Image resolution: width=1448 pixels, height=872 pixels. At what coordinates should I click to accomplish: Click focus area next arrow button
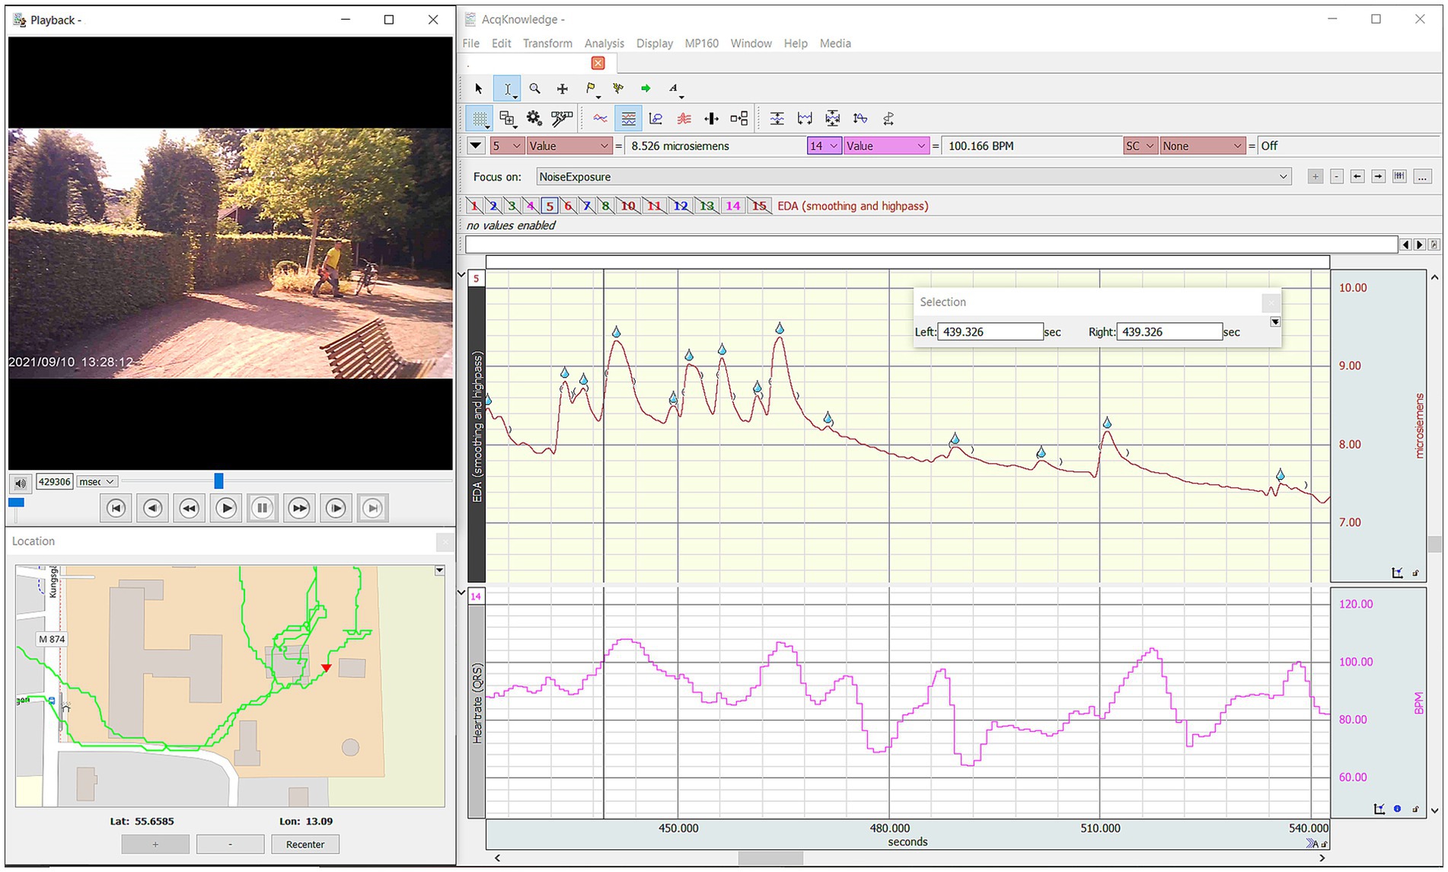pyautogui.click(x=1379, y=177)
